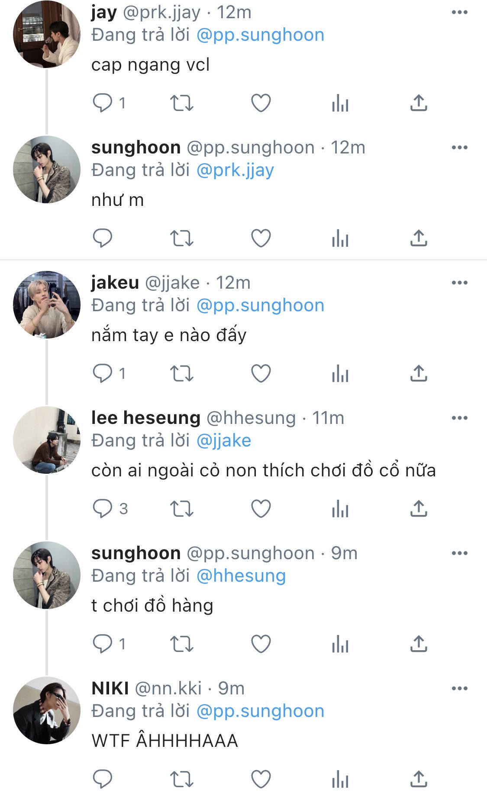Share jakeu's "nắm tay e nào đấy" tweet
This screenshot has width=487, height=798.
click(x=419, y=374)
